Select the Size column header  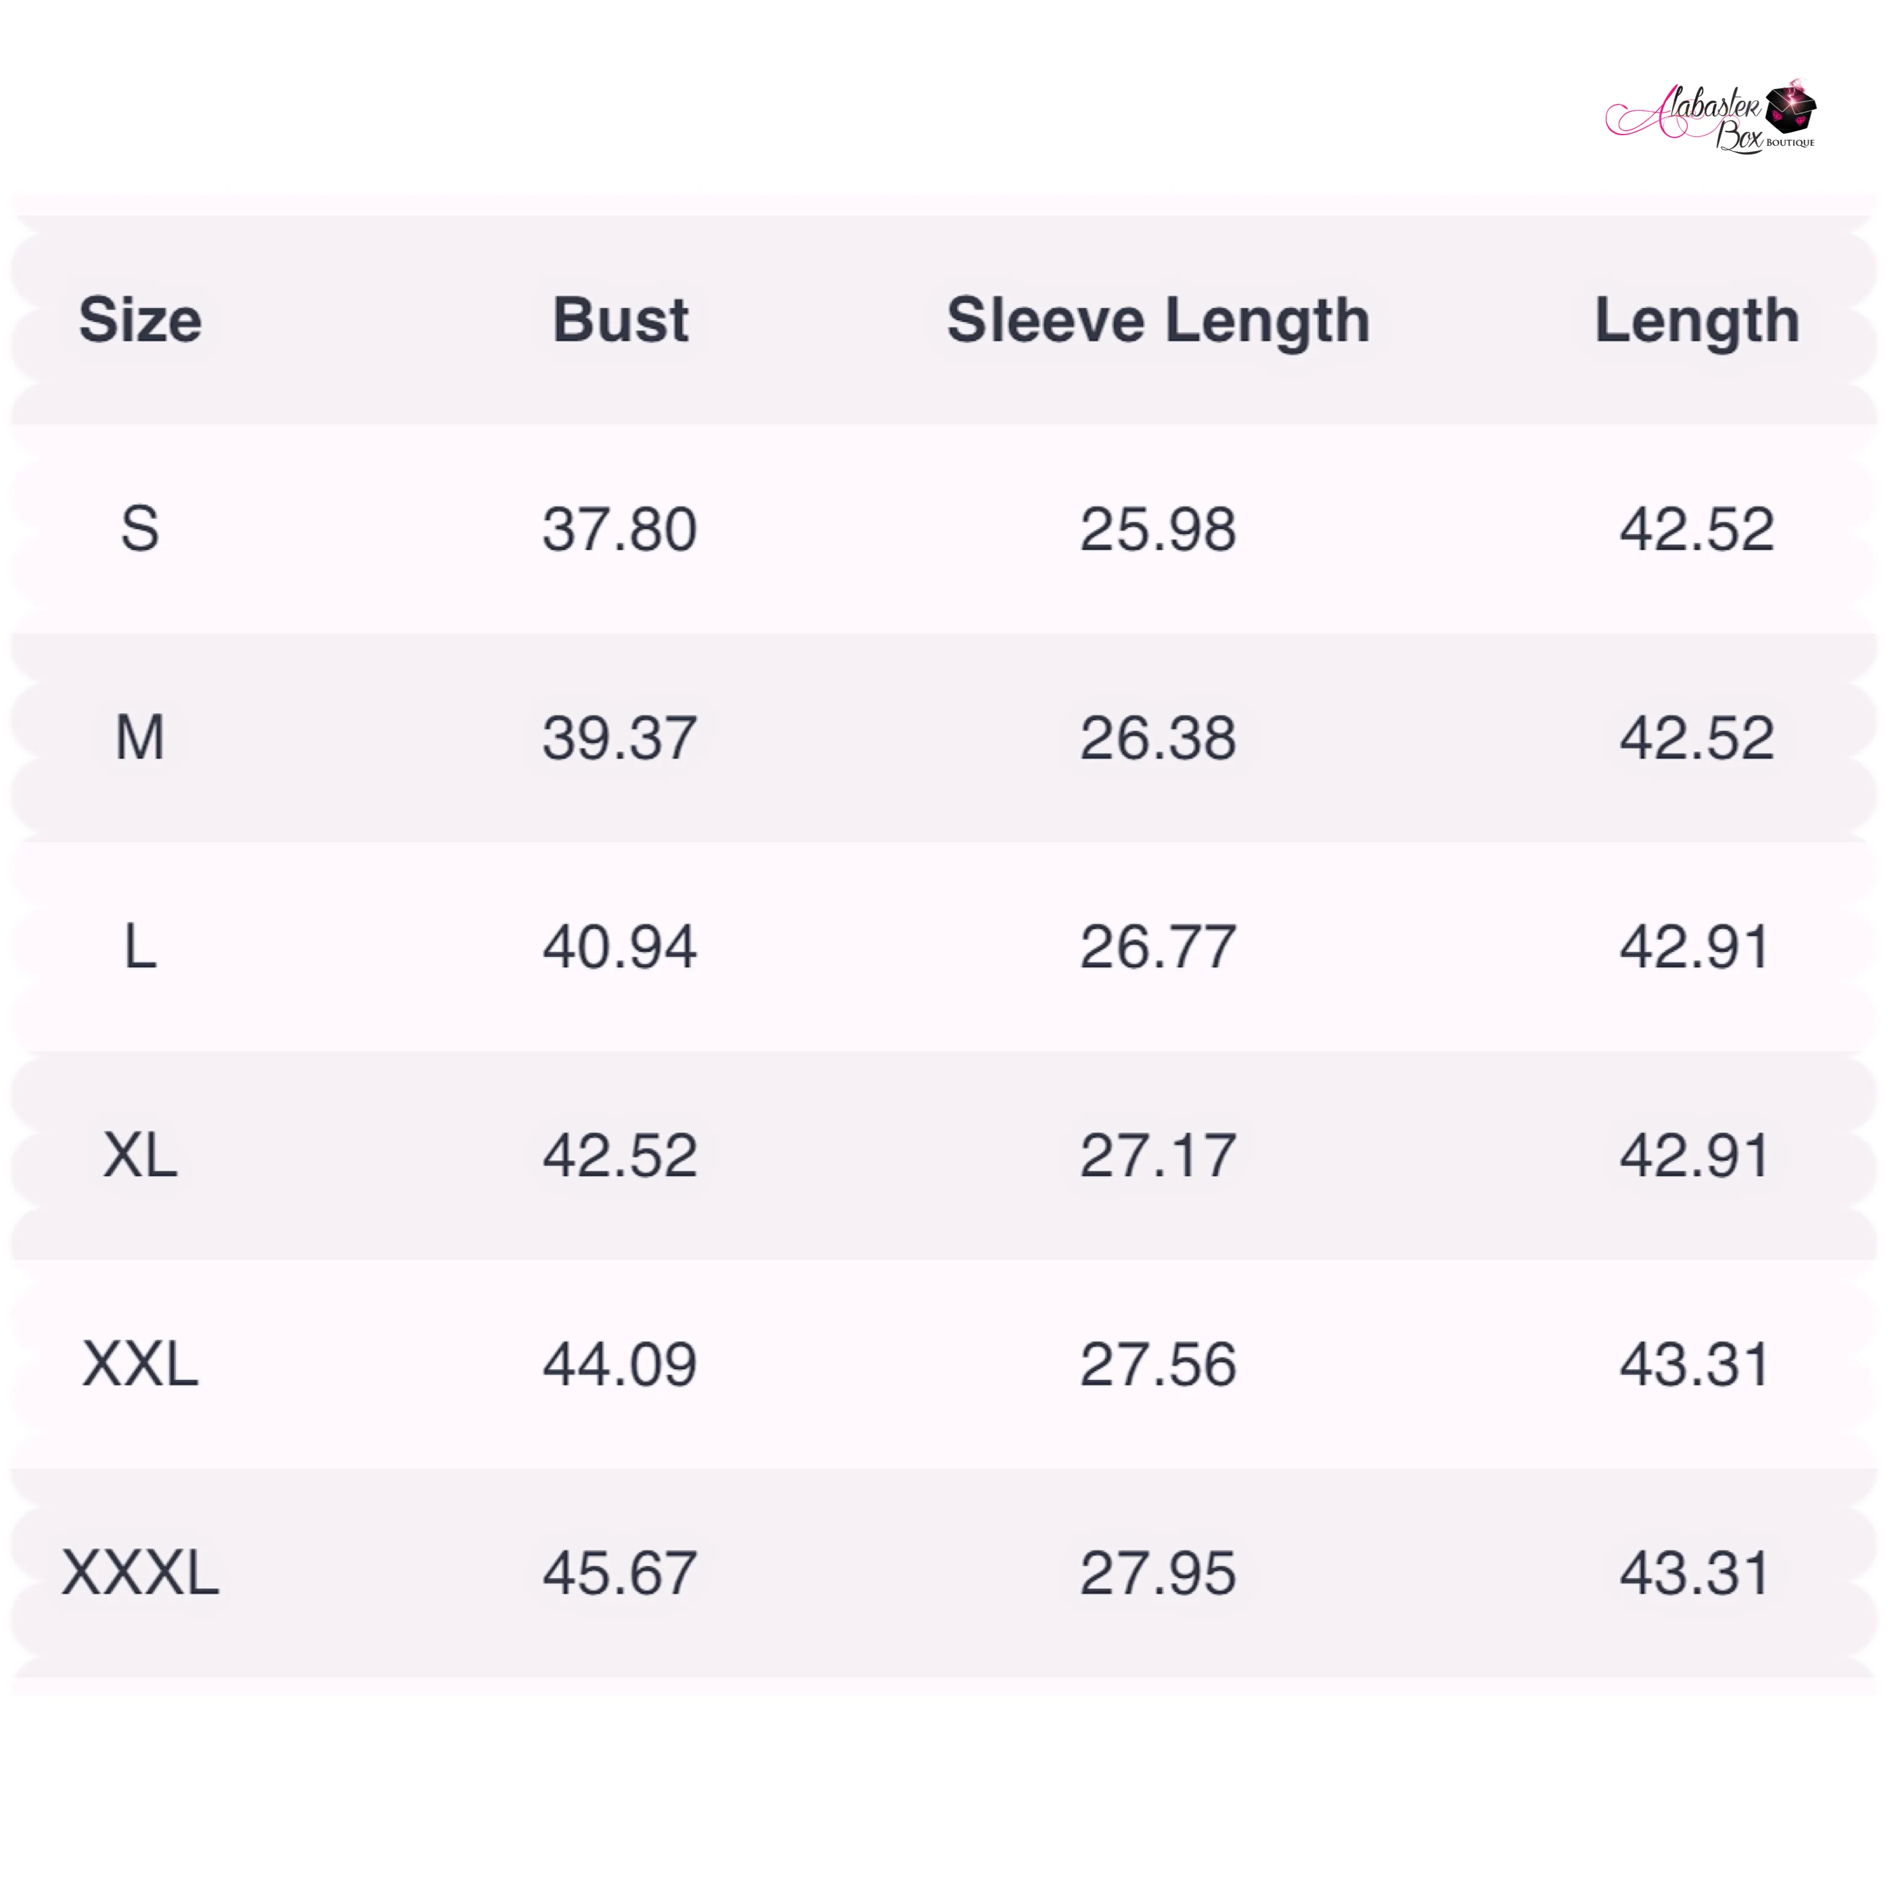coord(141,320)
